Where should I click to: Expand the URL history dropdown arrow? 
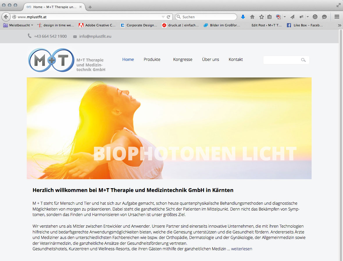(x=163, y=17)
